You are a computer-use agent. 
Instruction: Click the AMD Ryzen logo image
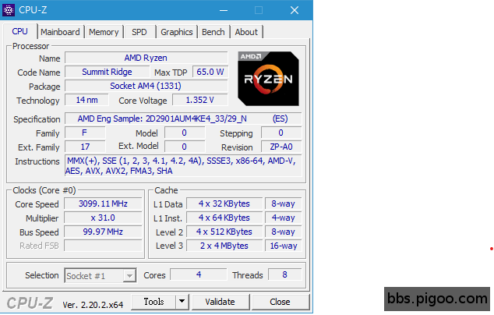[268, 79]
